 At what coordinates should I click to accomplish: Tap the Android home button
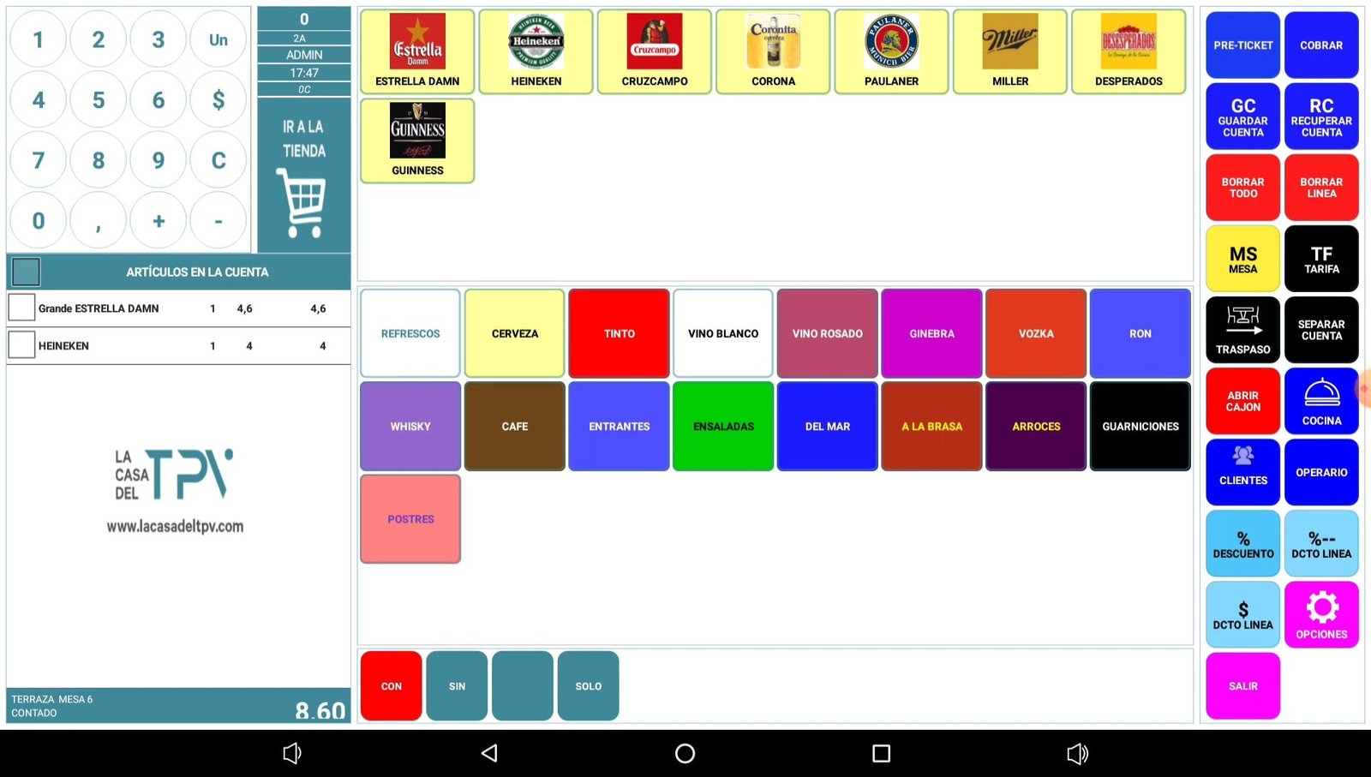coord(685,753)
